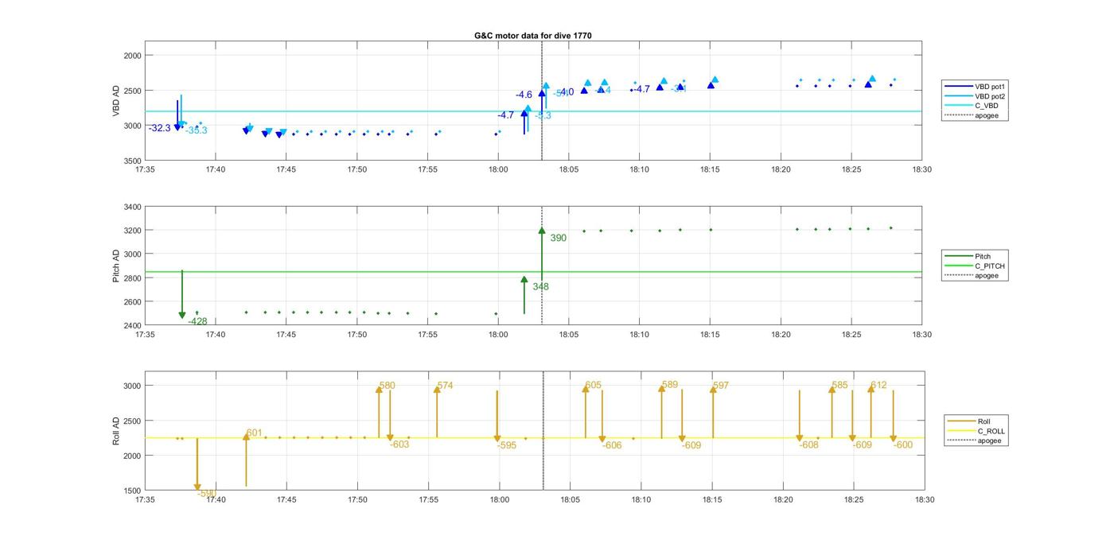1114x551 pixels.
Task: Click the "-428" pitch move label
Action: click(x=197, y=321)
